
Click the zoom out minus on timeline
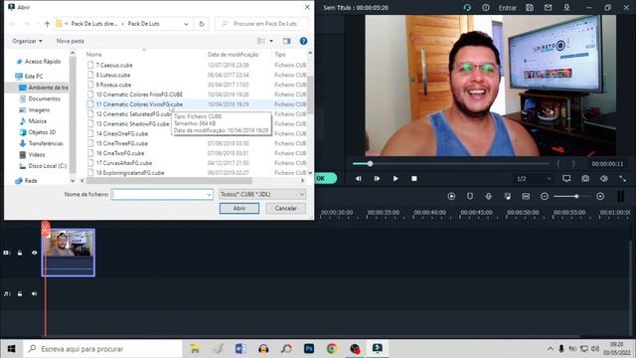(545, 197)
